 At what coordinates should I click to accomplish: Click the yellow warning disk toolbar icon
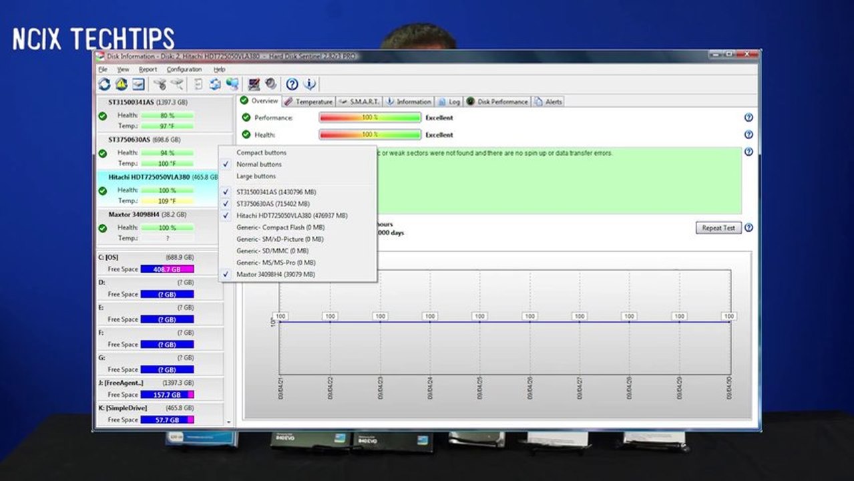(121, 84)
